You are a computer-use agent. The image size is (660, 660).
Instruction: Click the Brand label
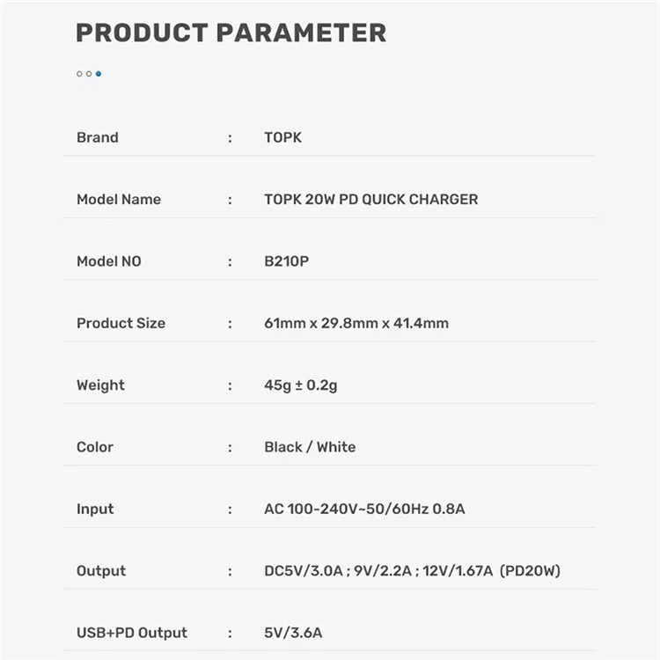coord(98,137)
